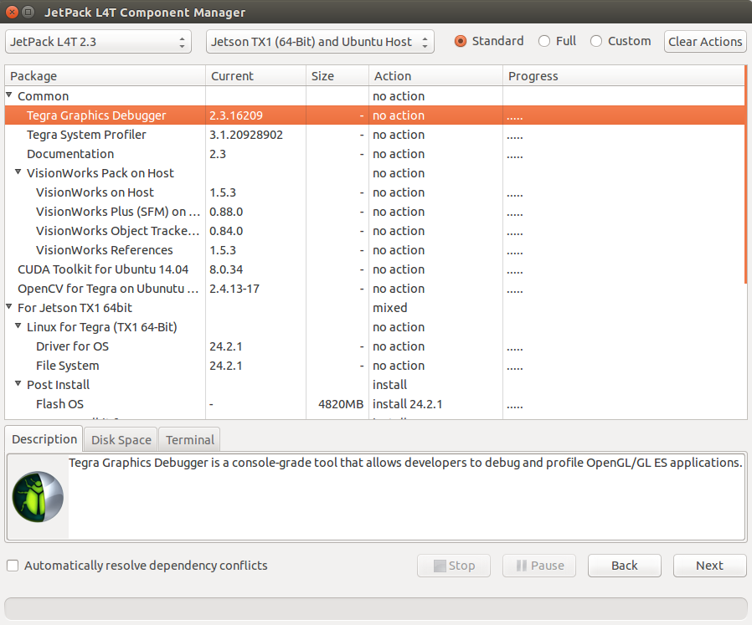Click 'no action' for Documentation row

click(x=399, y=154)
